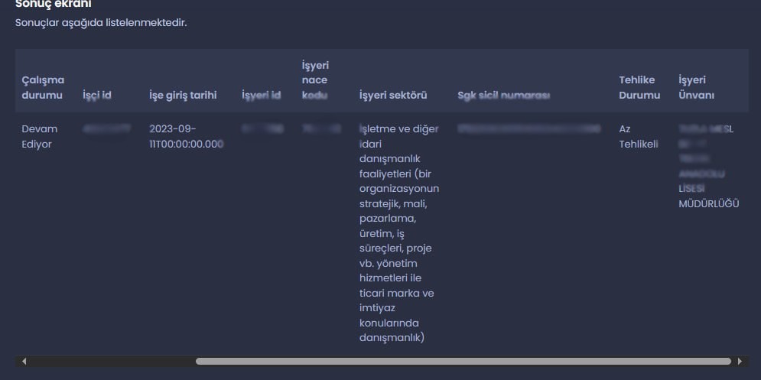Click the blurred Sgk sicil numarası value
The height and width of the screenshot is (380, 761).
528,129
